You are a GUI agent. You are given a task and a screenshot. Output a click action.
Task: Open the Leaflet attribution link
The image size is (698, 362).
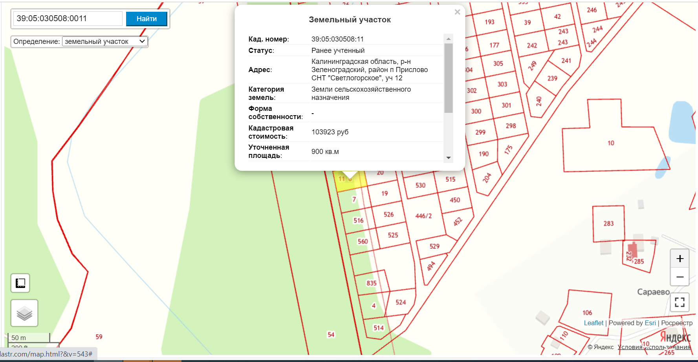tap(593, 323)
